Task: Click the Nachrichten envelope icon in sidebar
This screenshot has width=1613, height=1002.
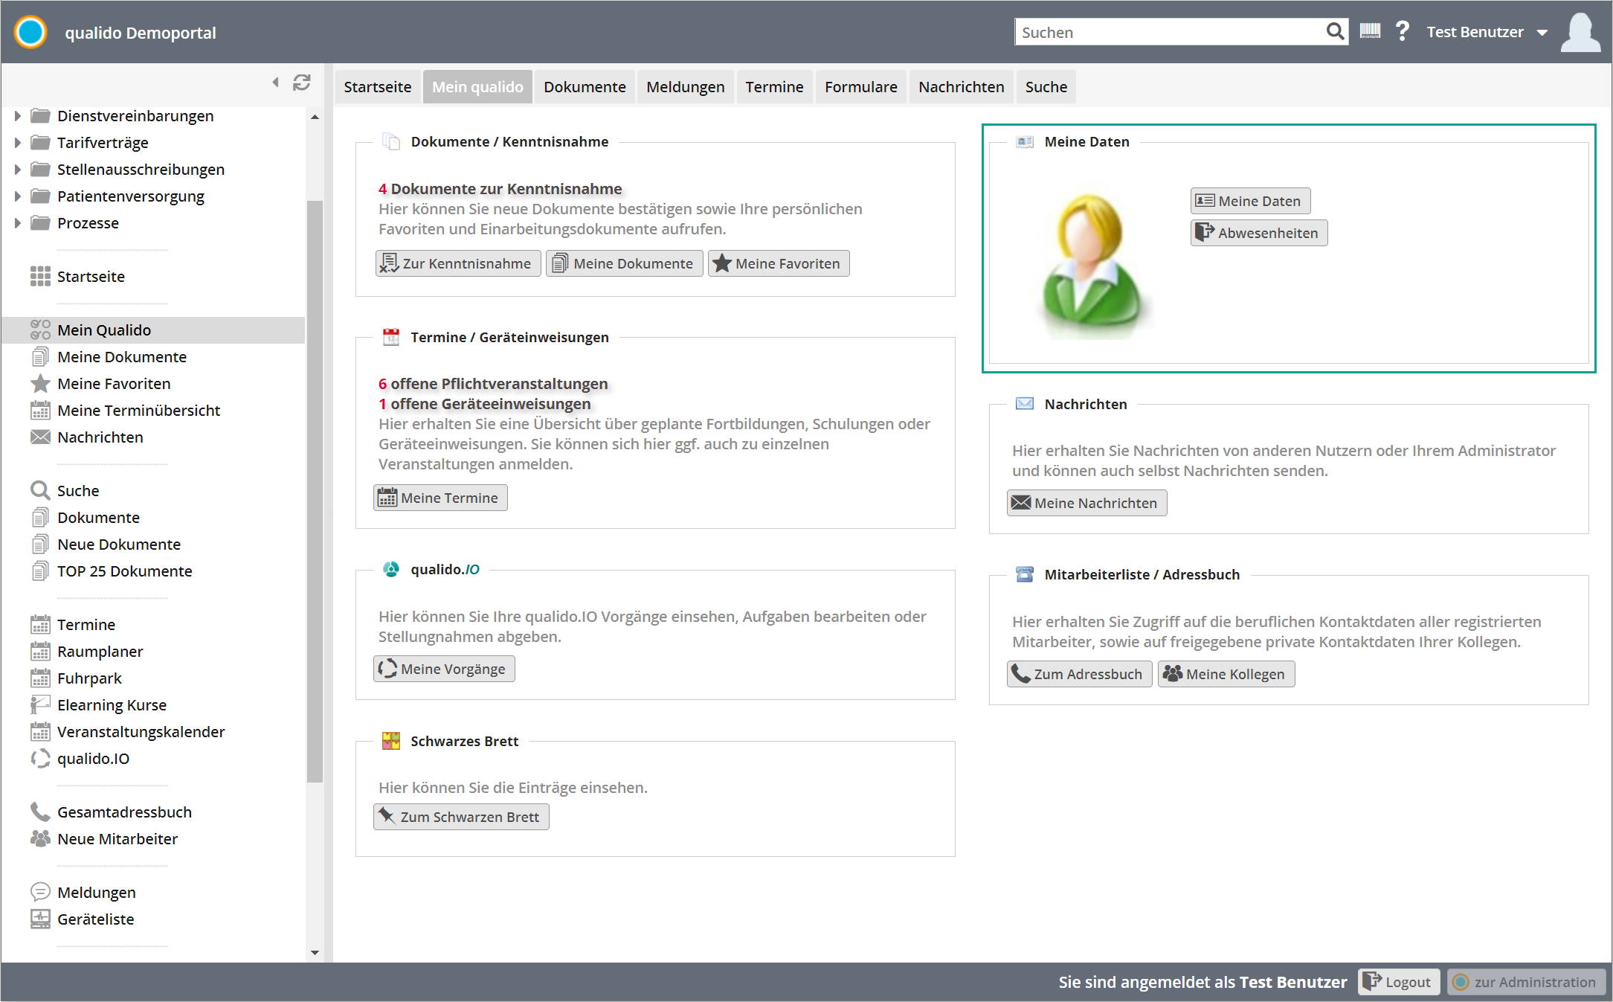Action: pyautogui.click(x=40, y=437)
